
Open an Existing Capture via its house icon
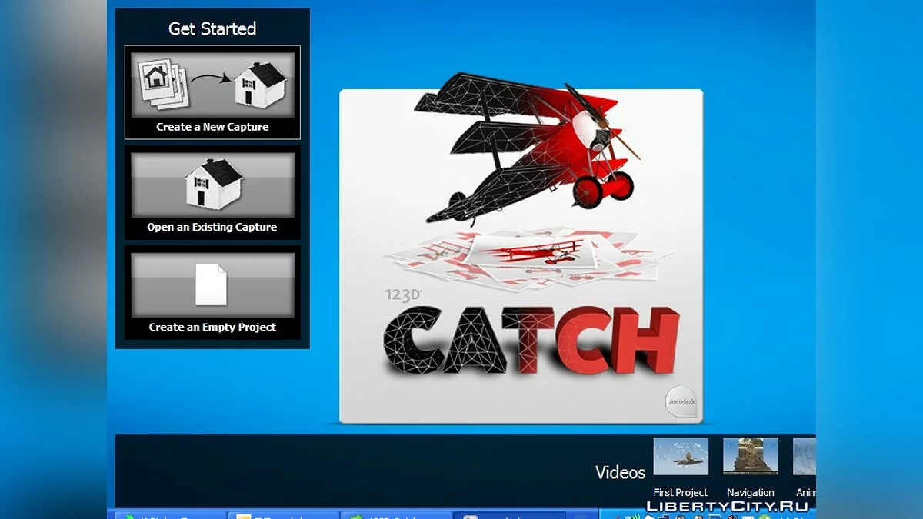(x=213, y=183)
